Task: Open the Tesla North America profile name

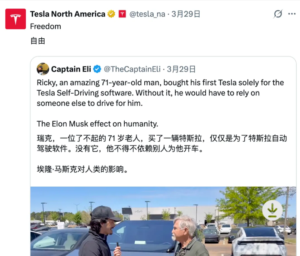Action: coord(67,14)
